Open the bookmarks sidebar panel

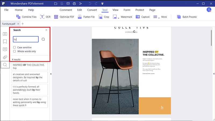click(5, 41)
